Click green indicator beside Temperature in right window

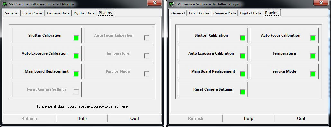(313, 56)
